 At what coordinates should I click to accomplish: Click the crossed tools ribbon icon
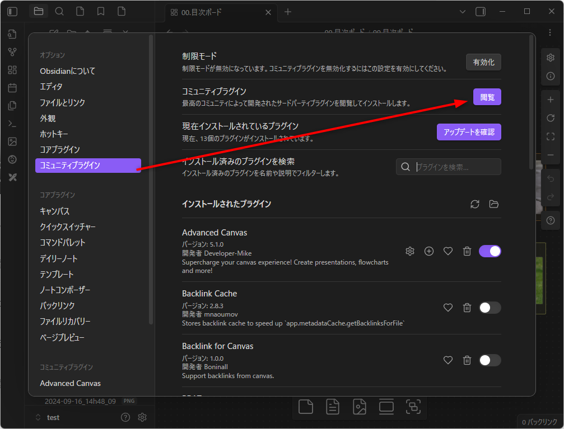12,177
